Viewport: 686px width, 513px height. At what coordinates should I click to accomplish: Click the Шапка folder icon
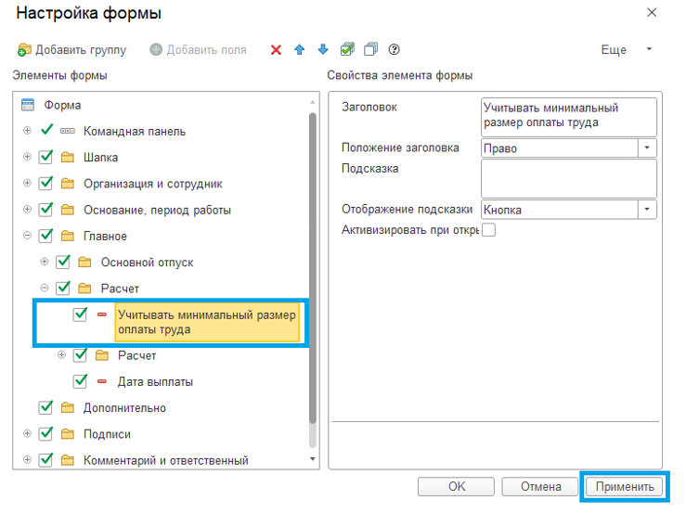pyautogui.click(x=68, y=158)
